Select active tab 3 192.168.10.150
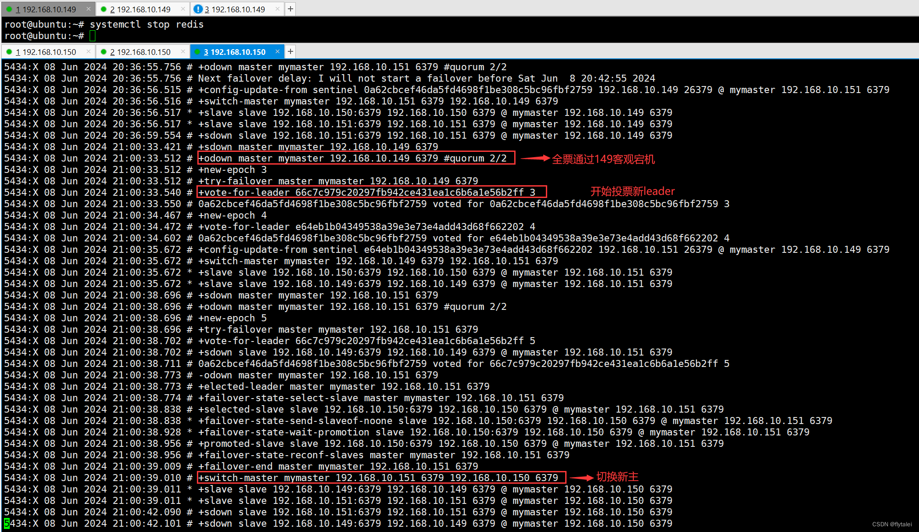The height and width of the screenshot is (532, 919). pyautogui.click(x=238, y=52)
